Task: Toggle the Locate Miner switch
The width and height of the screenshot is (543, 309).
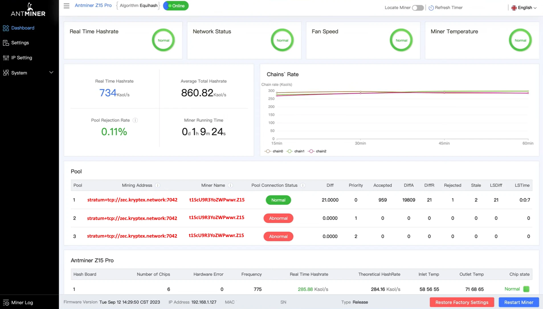Action: click(x=418, y=8)
